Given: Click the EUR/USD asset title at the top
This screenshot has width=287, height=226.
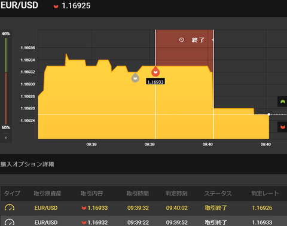Looking at the screenshot, I should click(x=19, y=5).
